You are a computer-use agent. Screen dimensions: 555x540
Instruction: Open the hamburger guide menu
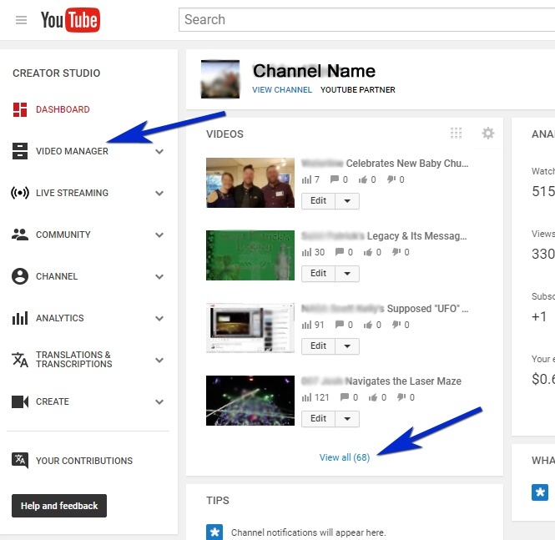pyautogui.click(x=21, y=20)
